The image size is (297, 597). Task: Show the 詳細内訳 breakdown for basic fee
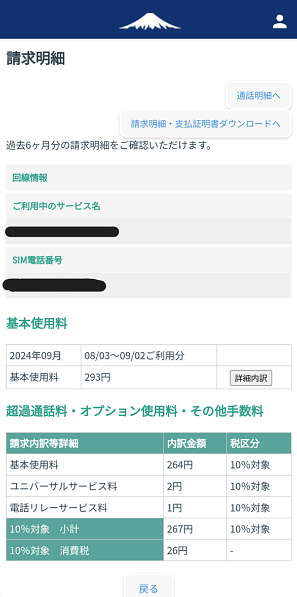pyautogui.click(x=251, y=378)
